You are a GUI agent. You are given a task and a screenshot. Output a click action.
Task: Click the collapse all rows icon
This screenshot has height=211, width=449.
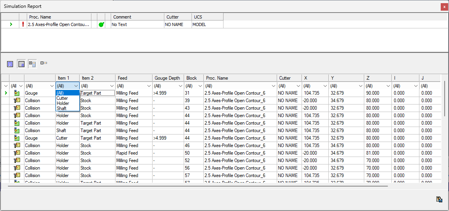[x=43, y=63]
